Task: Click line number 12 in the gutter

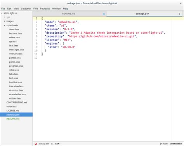Action: coord(36,58)
